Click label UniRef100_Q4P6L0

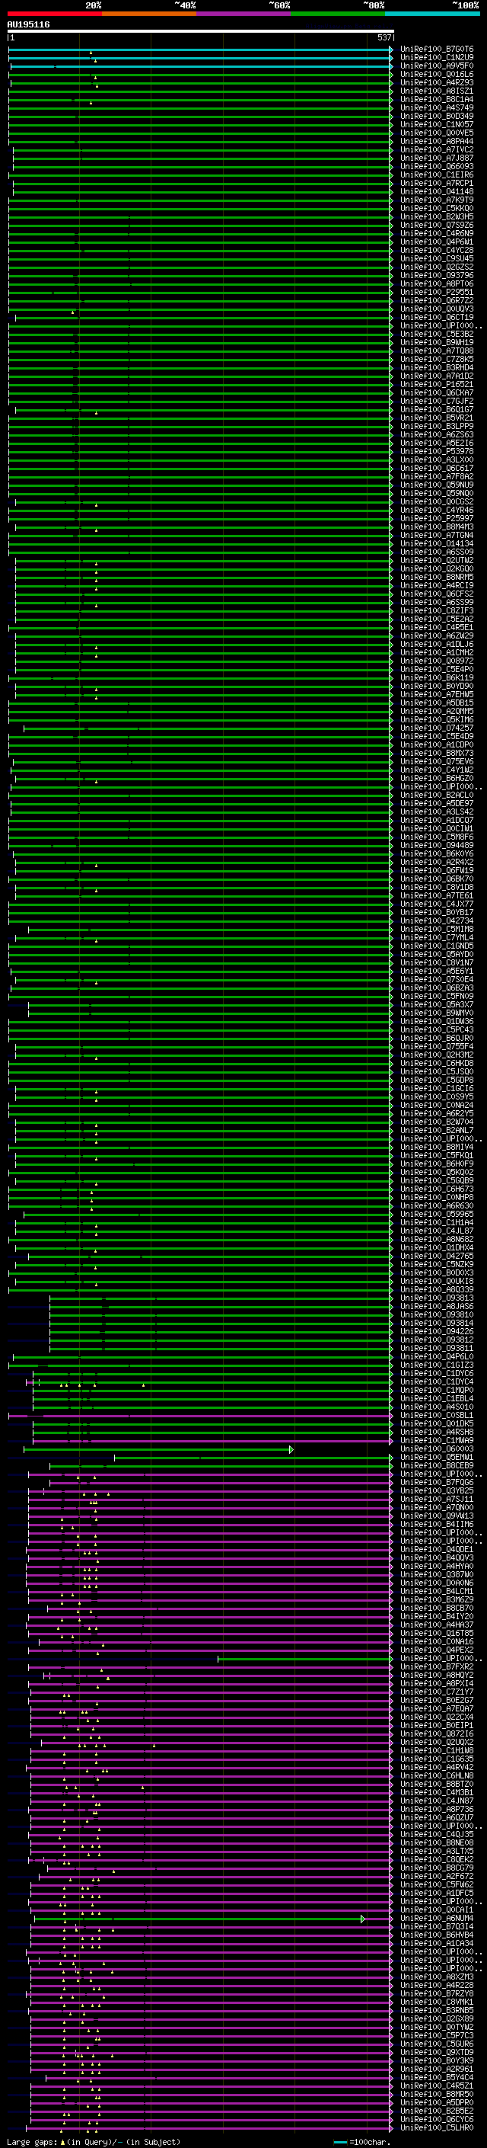[437, 1356]
